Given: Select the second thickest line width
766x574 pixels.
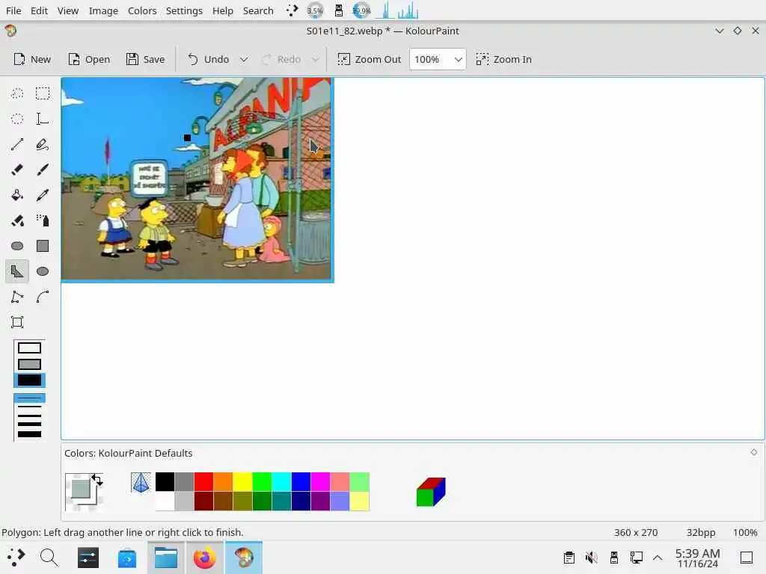Looking at the screenshot, I should [x=29, y=425].
